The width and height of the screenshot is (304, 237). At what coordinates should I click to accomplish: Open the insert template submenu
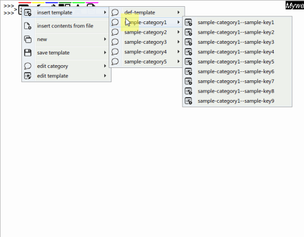tap(66, 12)
